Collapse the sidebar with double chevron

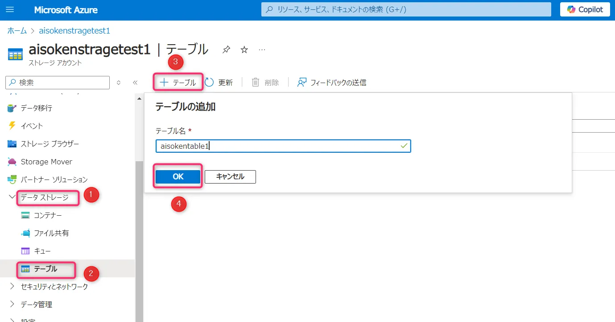[x=136, y=83]
